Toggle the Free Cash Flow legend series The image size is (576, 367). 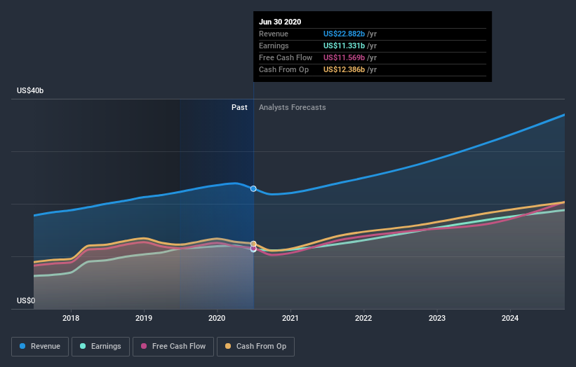coord(173,347)
